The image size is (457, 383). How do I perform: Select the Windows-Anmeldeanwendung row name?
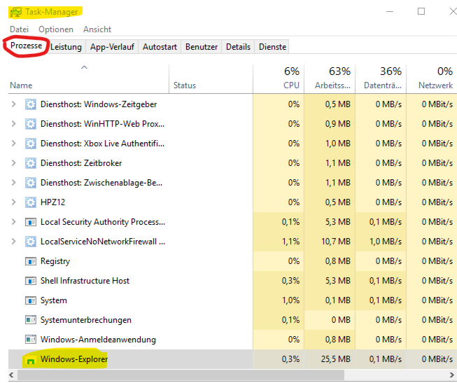click(98, 340)
